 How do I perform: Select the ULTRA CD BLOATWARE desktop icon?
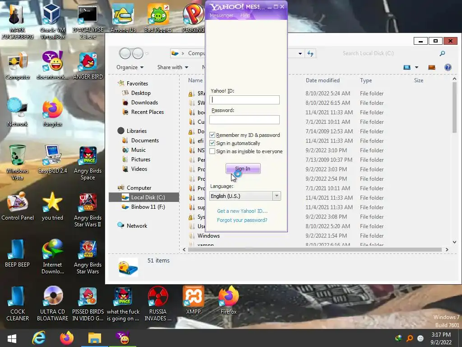[x=52, y=303]
